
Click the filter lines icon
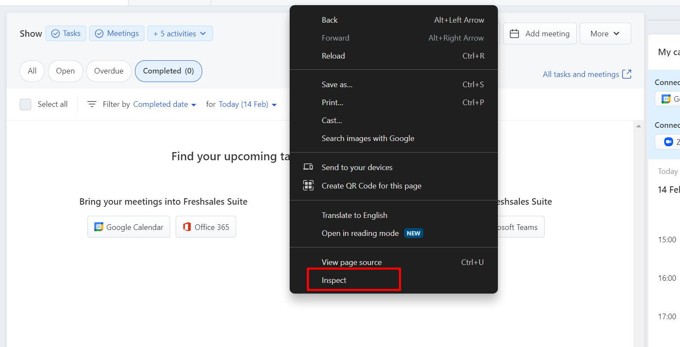click(x=92, y=104)
